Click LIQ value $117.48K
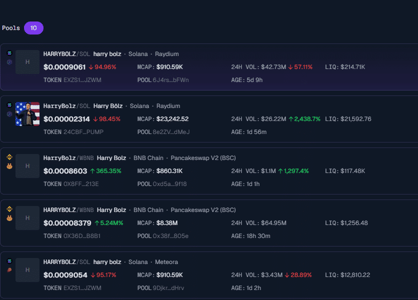418x300 pixels. tap(352, 171)
